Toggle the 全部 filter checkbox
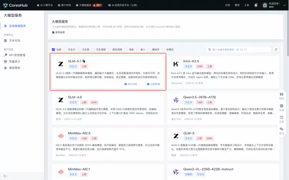This screenshot has width=289, height=180. click(x=54, y=50)
